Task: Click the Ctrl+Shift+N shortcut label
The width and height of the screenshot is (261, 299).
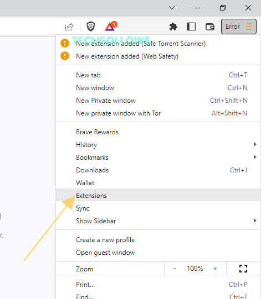Action: [x=229, y=101]
